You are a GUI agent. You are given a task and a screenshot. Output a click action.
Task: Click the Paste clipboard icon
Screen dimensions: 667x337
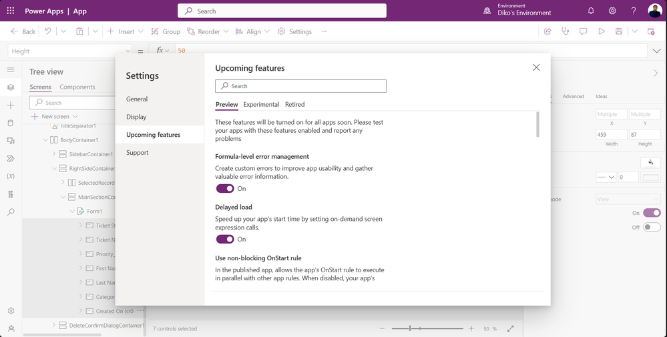click(79, 31)
